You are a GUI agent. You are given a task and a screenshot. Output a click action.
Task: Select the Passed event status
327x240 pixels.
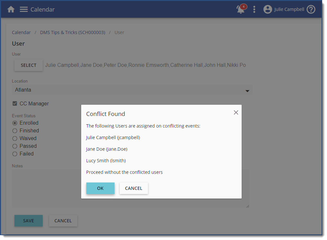coord(15,146)
